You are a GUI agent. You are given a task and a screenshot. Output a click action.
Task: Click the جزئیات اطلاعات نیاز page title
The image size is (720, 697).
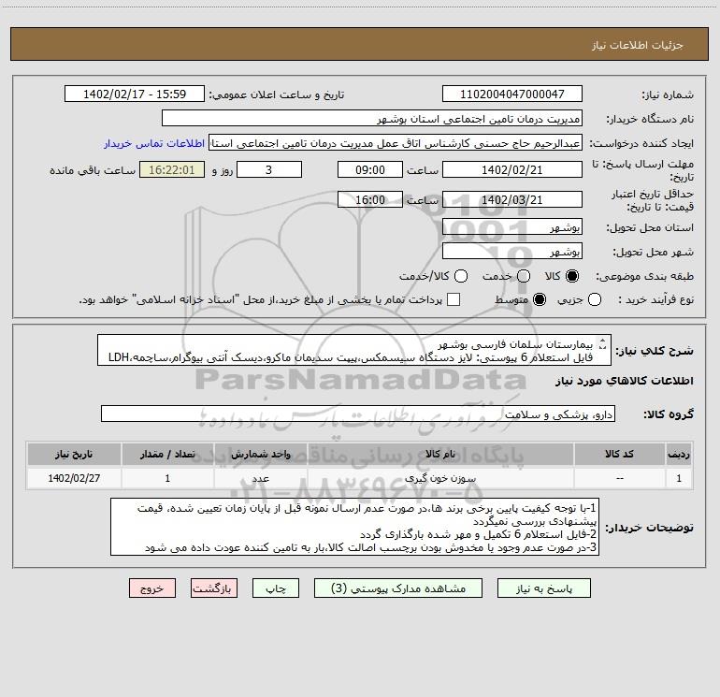tap(638, 45)
